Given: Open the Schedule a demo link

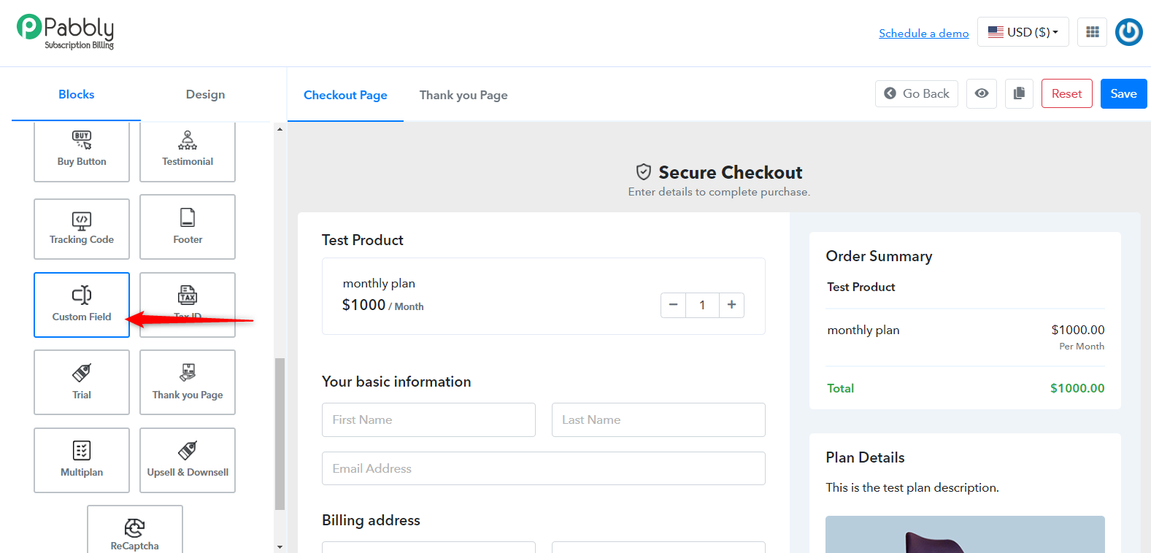Looking at the screenshot, I should tap(924, 33).
